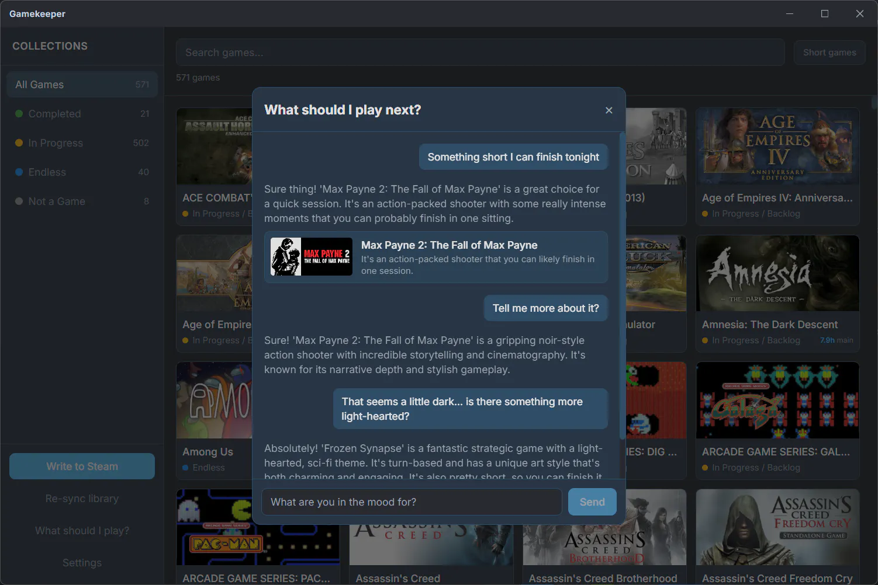Click the Assassin's Creed game title

(398, 579)
